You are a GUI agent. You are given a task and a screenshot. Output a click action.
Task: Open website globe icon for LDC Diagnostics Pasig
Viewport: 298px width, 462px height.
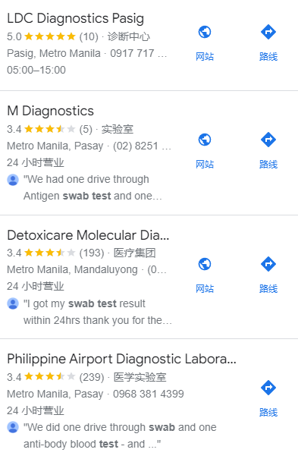pyautogui.click(x=205, y=32)
